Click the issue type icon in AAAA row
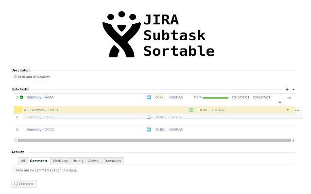This screenshot has height=194, width=311. click(149, 97)
